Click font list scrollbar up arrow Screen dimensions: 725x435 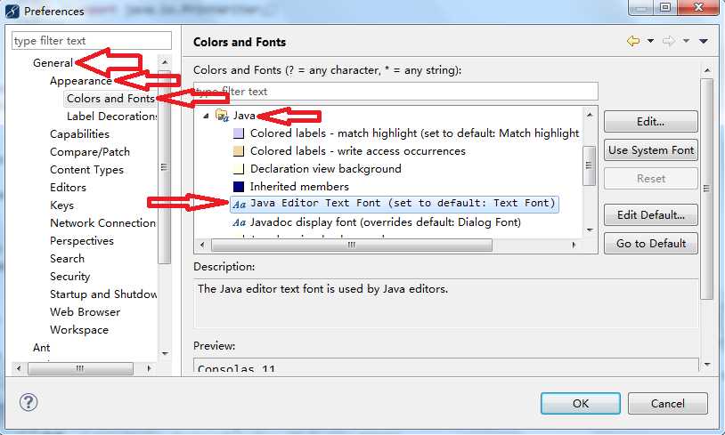pos(589,114)
